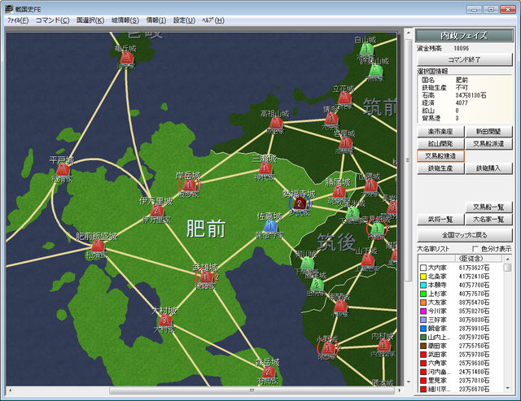Click the 大村城 castle icon
Image resolution: width=521 pixels, height=401 pixels.
pos(164,320)
